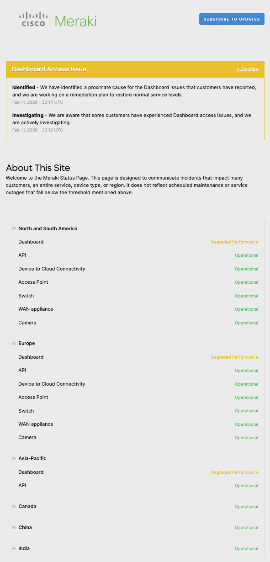
Task: Click Operational status next to Europe Camera
Action: point(246,437)
